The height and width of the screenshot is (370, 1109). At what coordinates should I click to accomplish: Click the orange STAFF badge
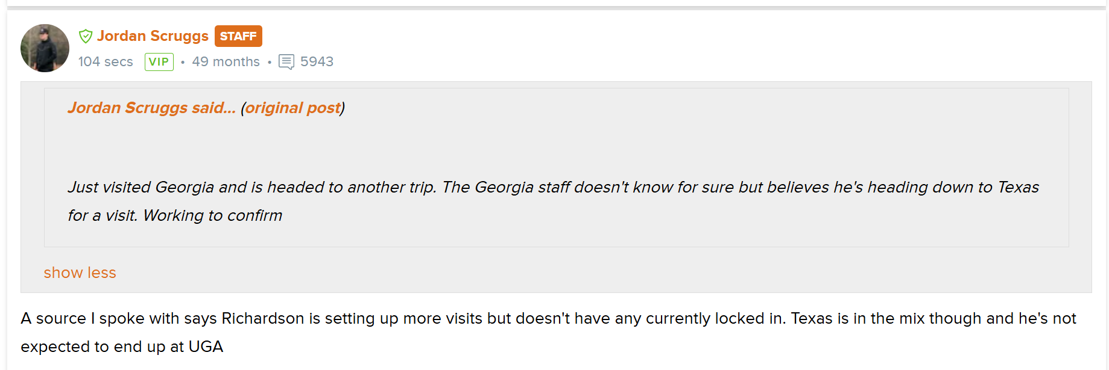point(238,36)
